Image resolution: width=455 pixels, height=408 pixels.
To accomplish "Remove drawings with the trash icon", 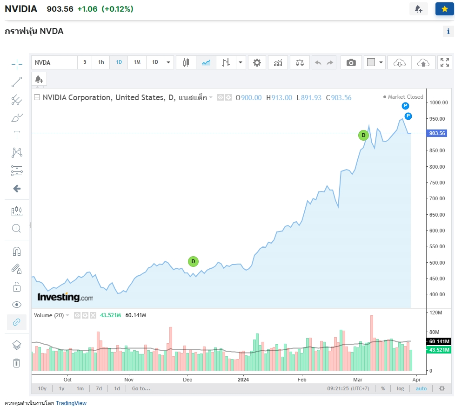I will pos(17,363).
